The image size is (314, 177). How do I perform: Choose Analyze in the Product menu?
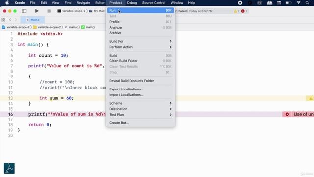pos(140,28)
